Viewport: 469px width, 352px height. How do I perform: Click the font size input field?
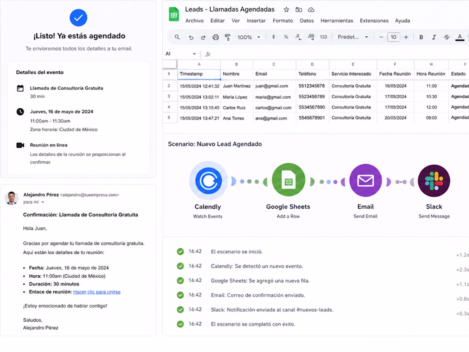(394, 37)
